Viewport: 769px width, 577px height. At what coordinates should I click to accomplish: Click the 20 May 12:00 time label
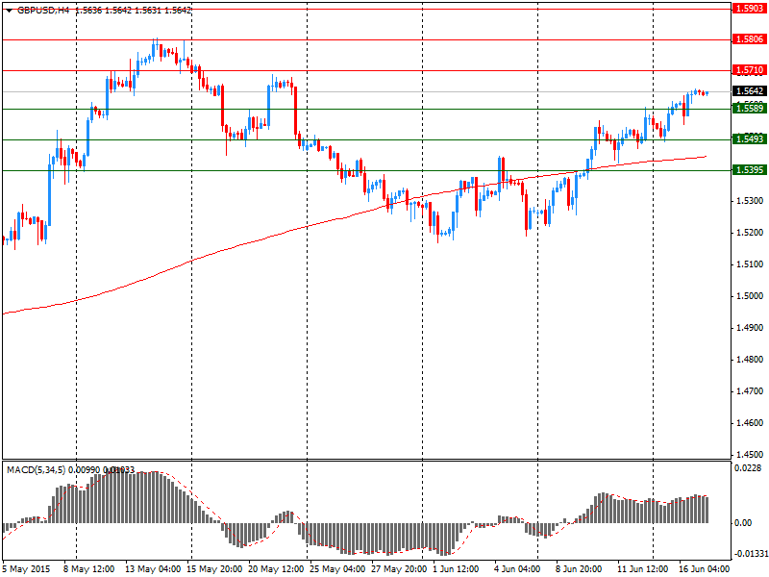pos(276,569)
